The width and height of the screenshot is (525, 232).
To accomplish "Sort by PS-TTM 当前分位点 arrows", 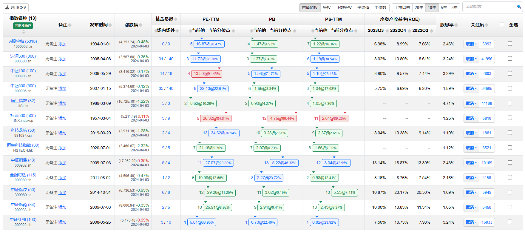I will [x=356, y=31].
